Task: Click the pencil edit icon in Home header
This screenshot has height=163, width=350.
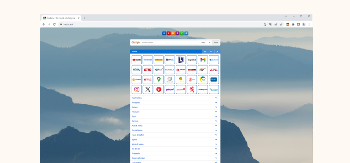Action: coord(218,51)
